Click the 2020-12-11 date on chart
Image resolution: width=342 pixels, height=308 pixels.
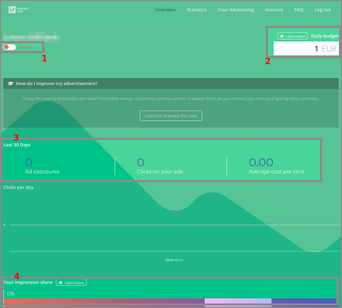tap(174, 260)
